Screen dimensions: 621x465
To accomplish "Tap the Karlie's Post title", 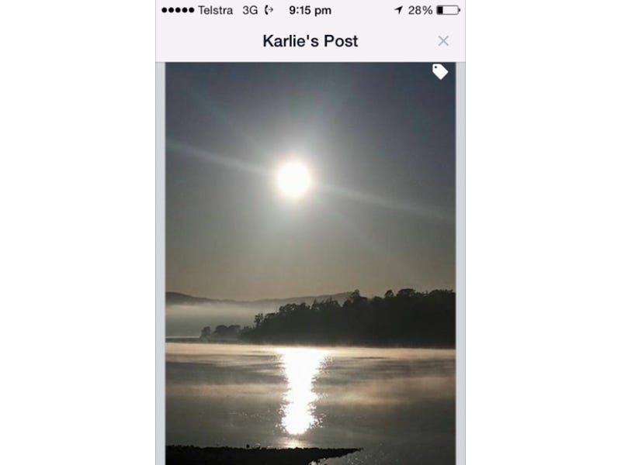I will [310, 41].
